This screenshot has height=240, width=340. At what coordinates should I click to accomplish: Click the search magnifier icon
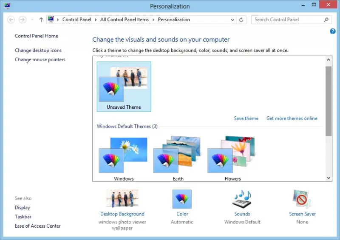coord(326,20)
